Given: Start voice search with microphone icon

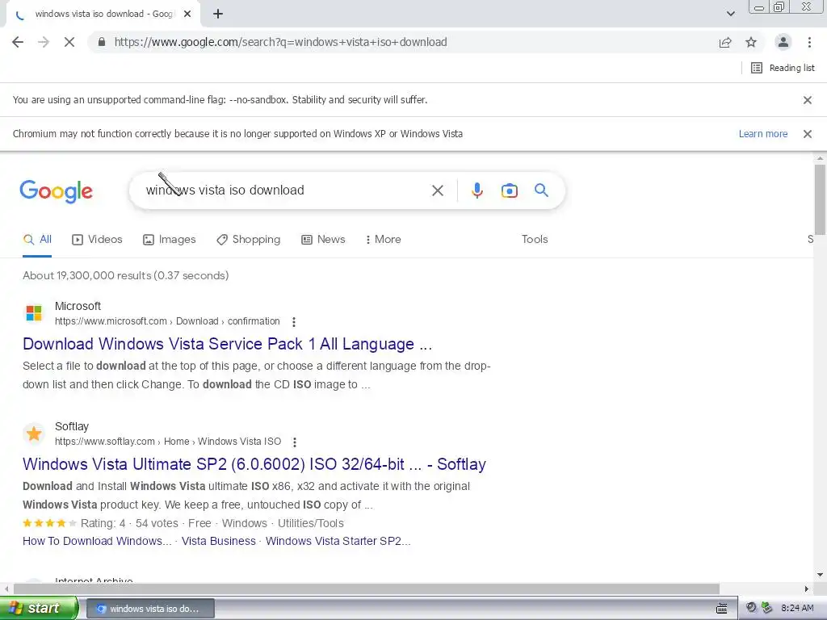Looking at the screenshot, I should (x=476, y=191).
